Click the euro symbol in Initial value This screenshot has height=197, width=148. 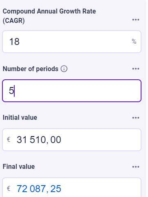[x=9, y=140]
